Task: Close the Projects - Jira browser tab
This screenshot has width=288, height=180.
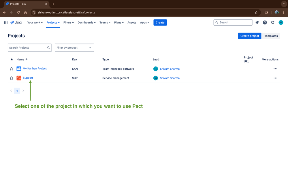Action: [x=46, y=4]
